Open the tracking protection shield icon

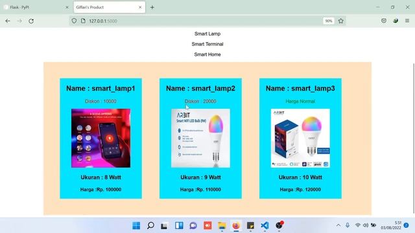pyautogui.click(x=74, y=21)
